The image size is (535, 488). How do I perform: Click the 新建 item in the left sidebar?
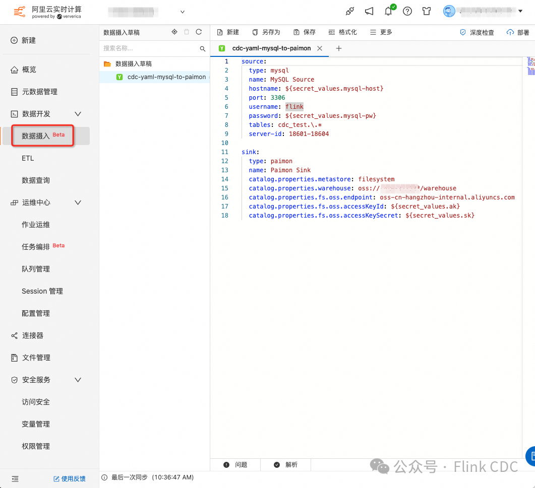tap(23, 40)
